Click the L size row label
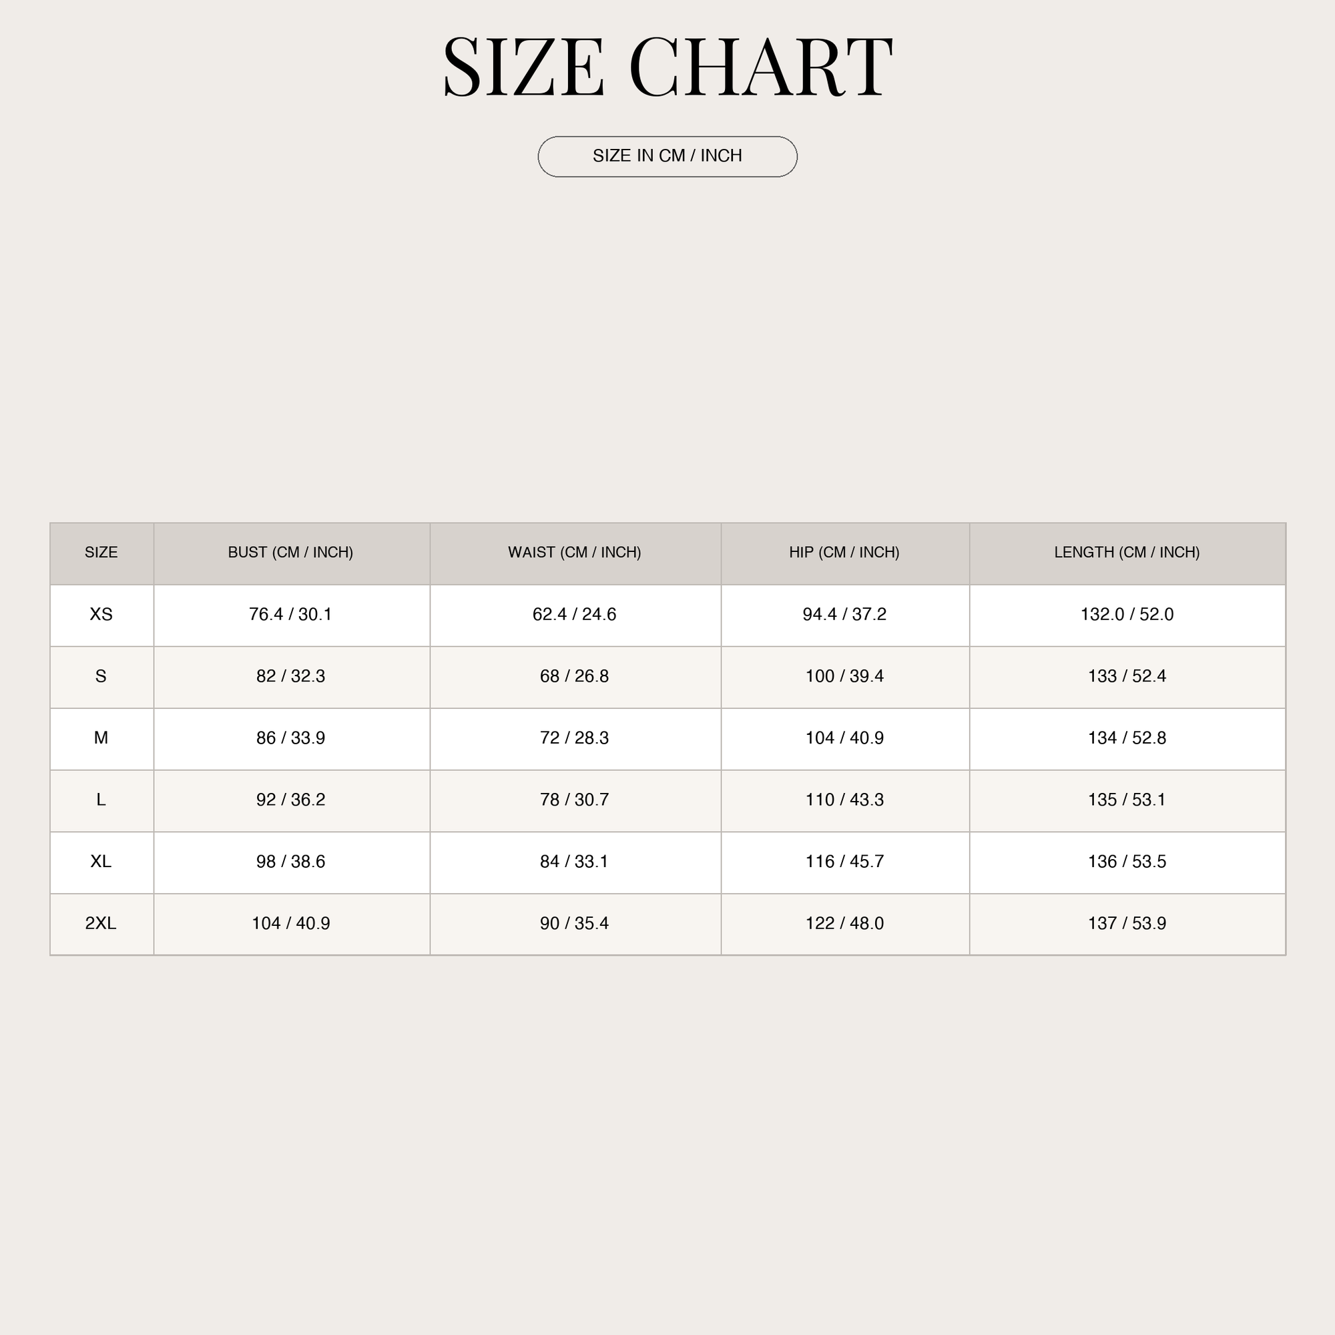Image resolution: width=1335 pixels, height=1335 pixels. click(x=101, y=801)
